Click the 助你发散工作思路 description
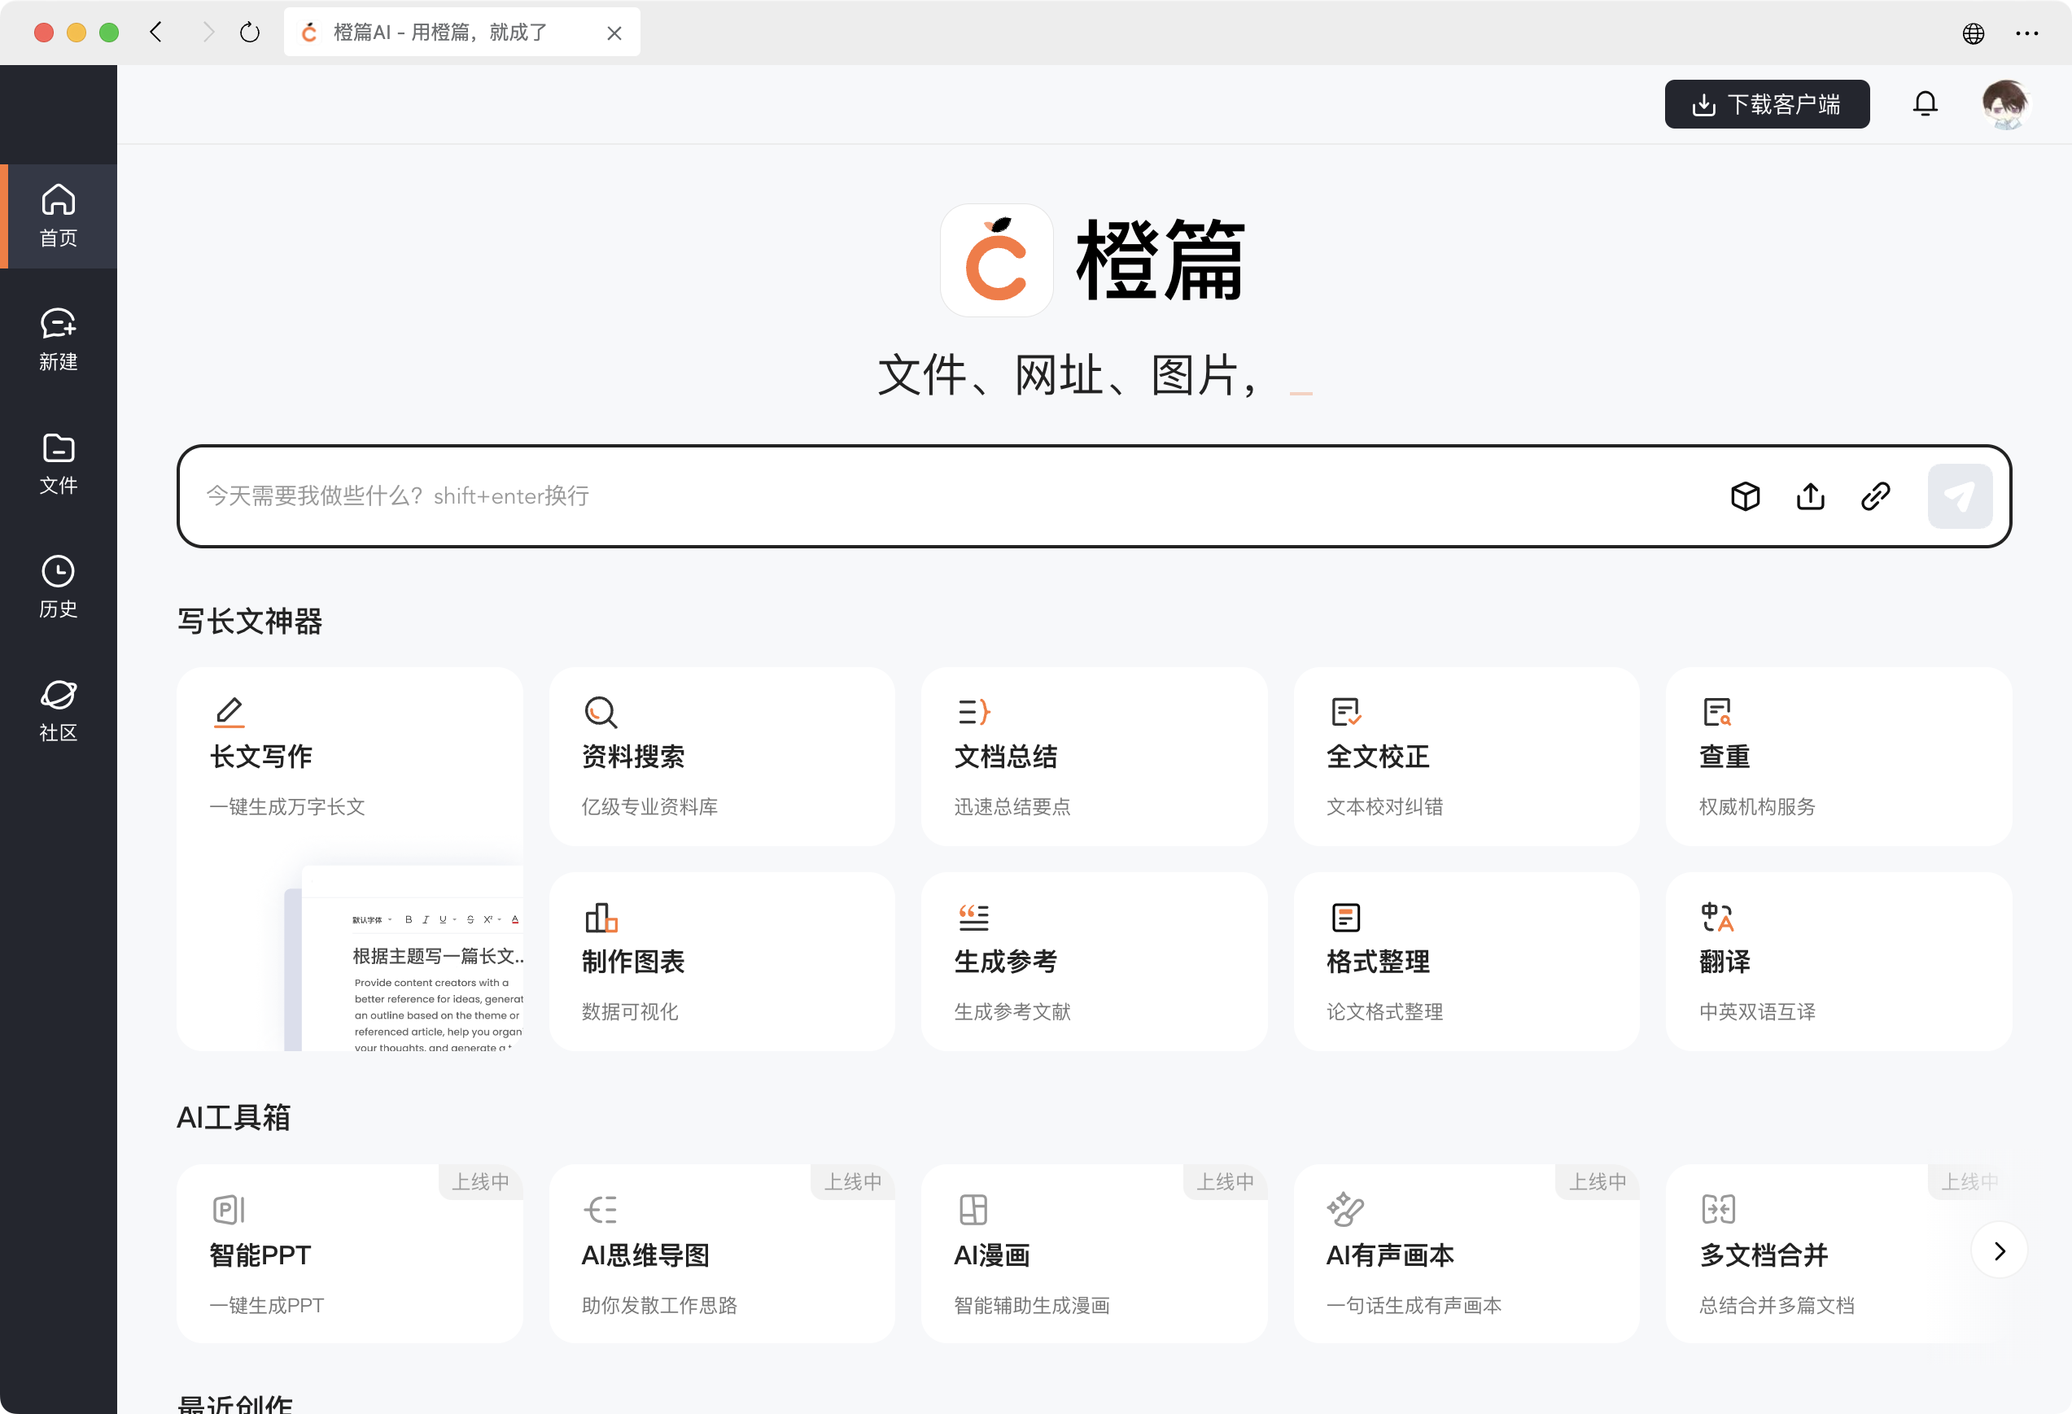Image resolution: width=2072 pixels, height=1414 pixels. coord(659,1305)
